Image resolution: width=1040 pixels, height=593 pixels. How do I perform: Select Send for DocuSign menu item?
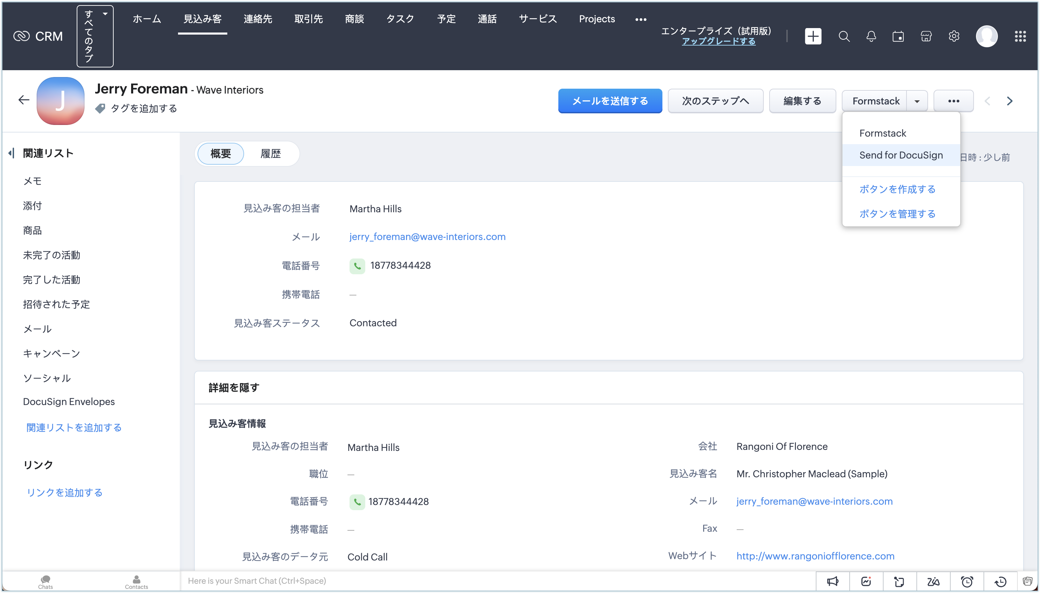(x=901, y=155)
